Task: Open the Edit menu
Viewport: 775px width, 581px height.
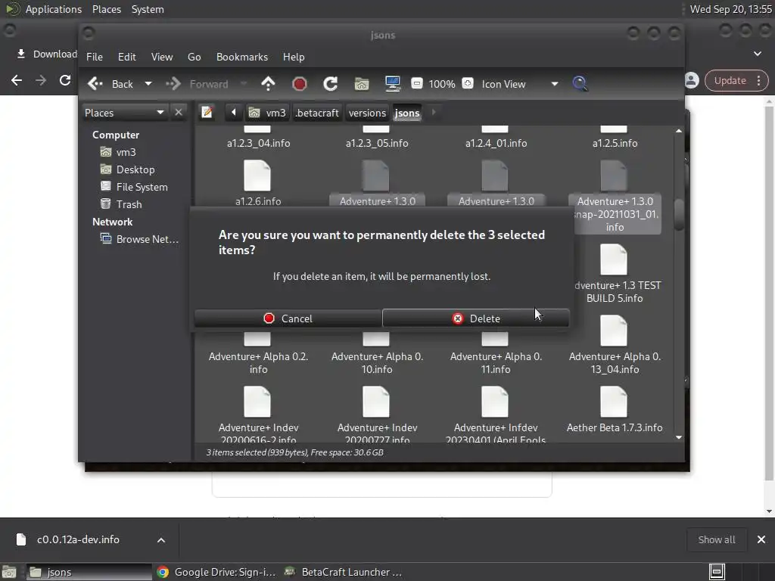Action: click(x=127, y=57)
